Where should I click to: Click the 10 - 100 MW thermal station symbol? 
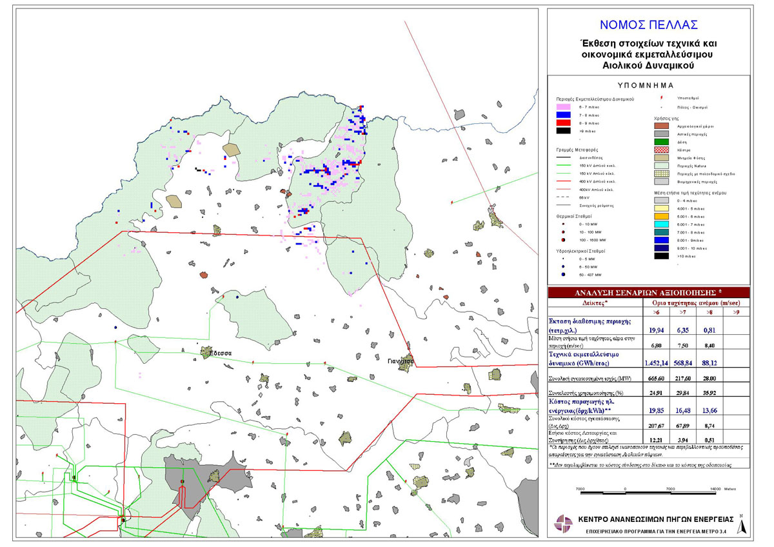pyautogui.click(x=563, y=232)
